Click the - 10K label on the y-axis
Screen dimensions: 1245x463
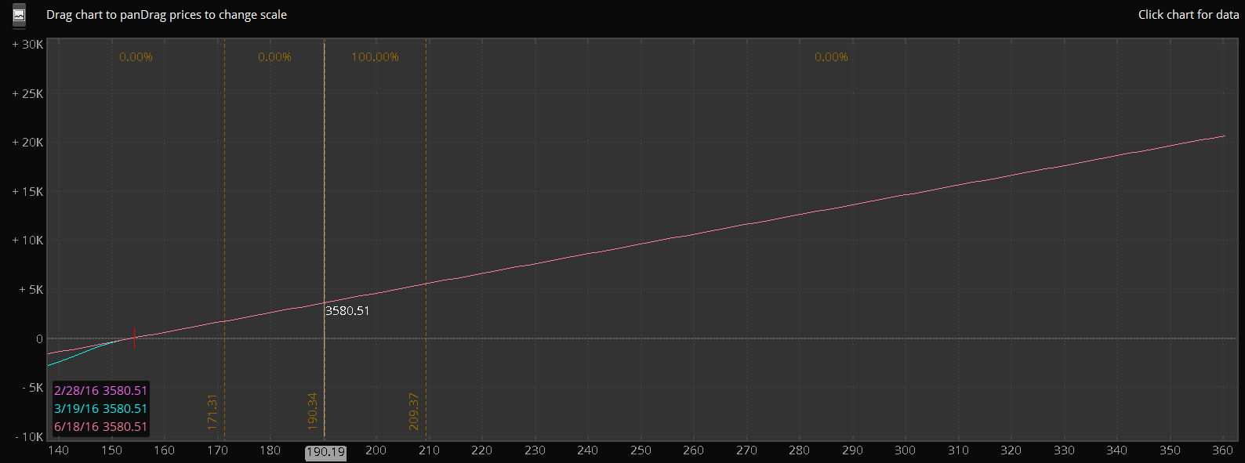29,437
